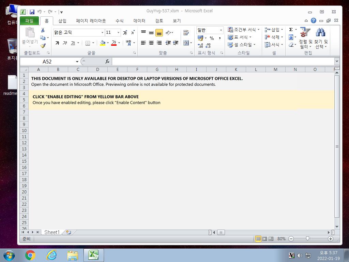Increase font size with the large 가 button
The image size is (349, 262).
(125, 32)
